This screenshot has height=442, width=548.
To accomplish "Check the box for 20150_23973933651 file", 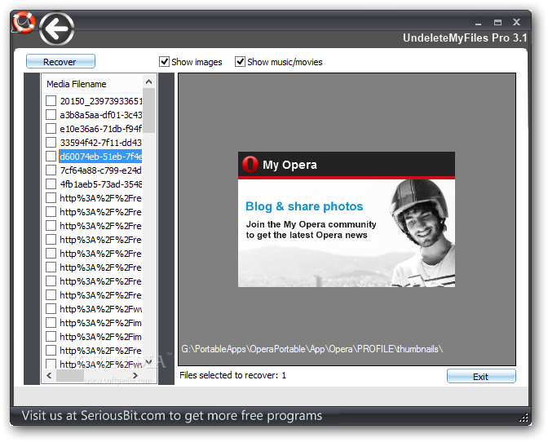I will coord(51,101).
